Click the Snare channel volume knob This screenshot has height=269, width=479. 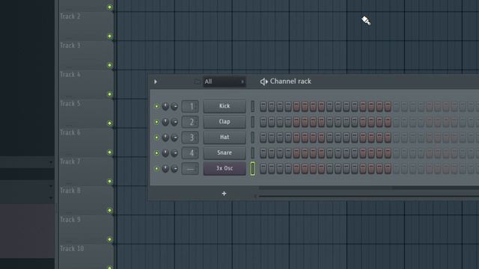pos(174,152)
